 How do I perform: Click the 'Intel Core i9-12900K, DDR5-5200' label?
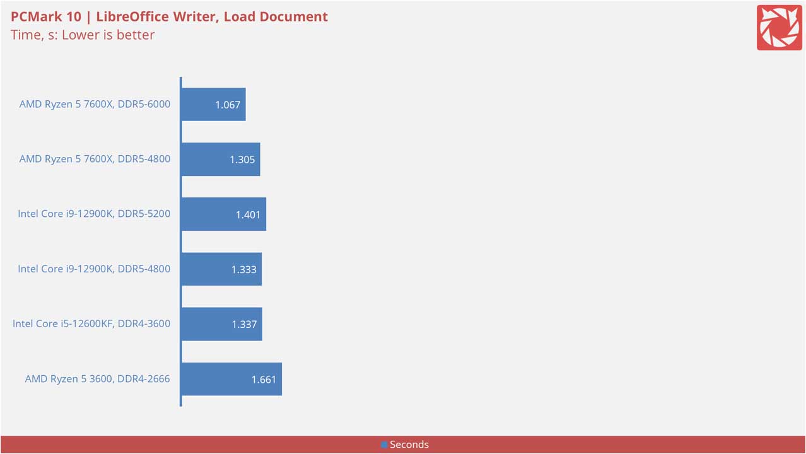coord(94,214)
